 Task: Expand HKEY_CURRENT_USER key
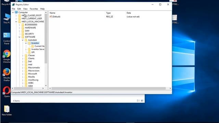(16, 18)
